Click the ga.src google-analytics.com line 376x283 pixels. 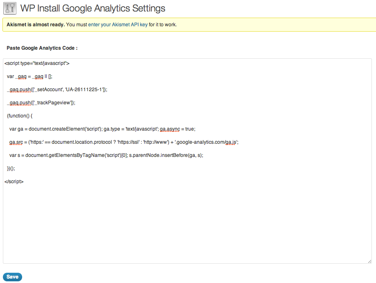(124, 142)
